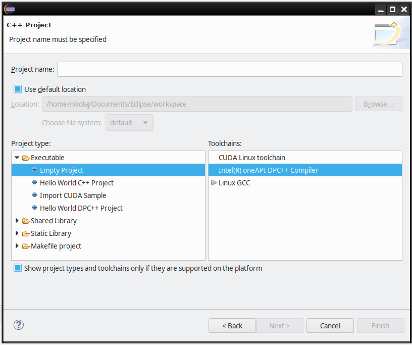412x345 pixels.
Task: Click the Shared Library folder icon
Action: click(26, 221)
